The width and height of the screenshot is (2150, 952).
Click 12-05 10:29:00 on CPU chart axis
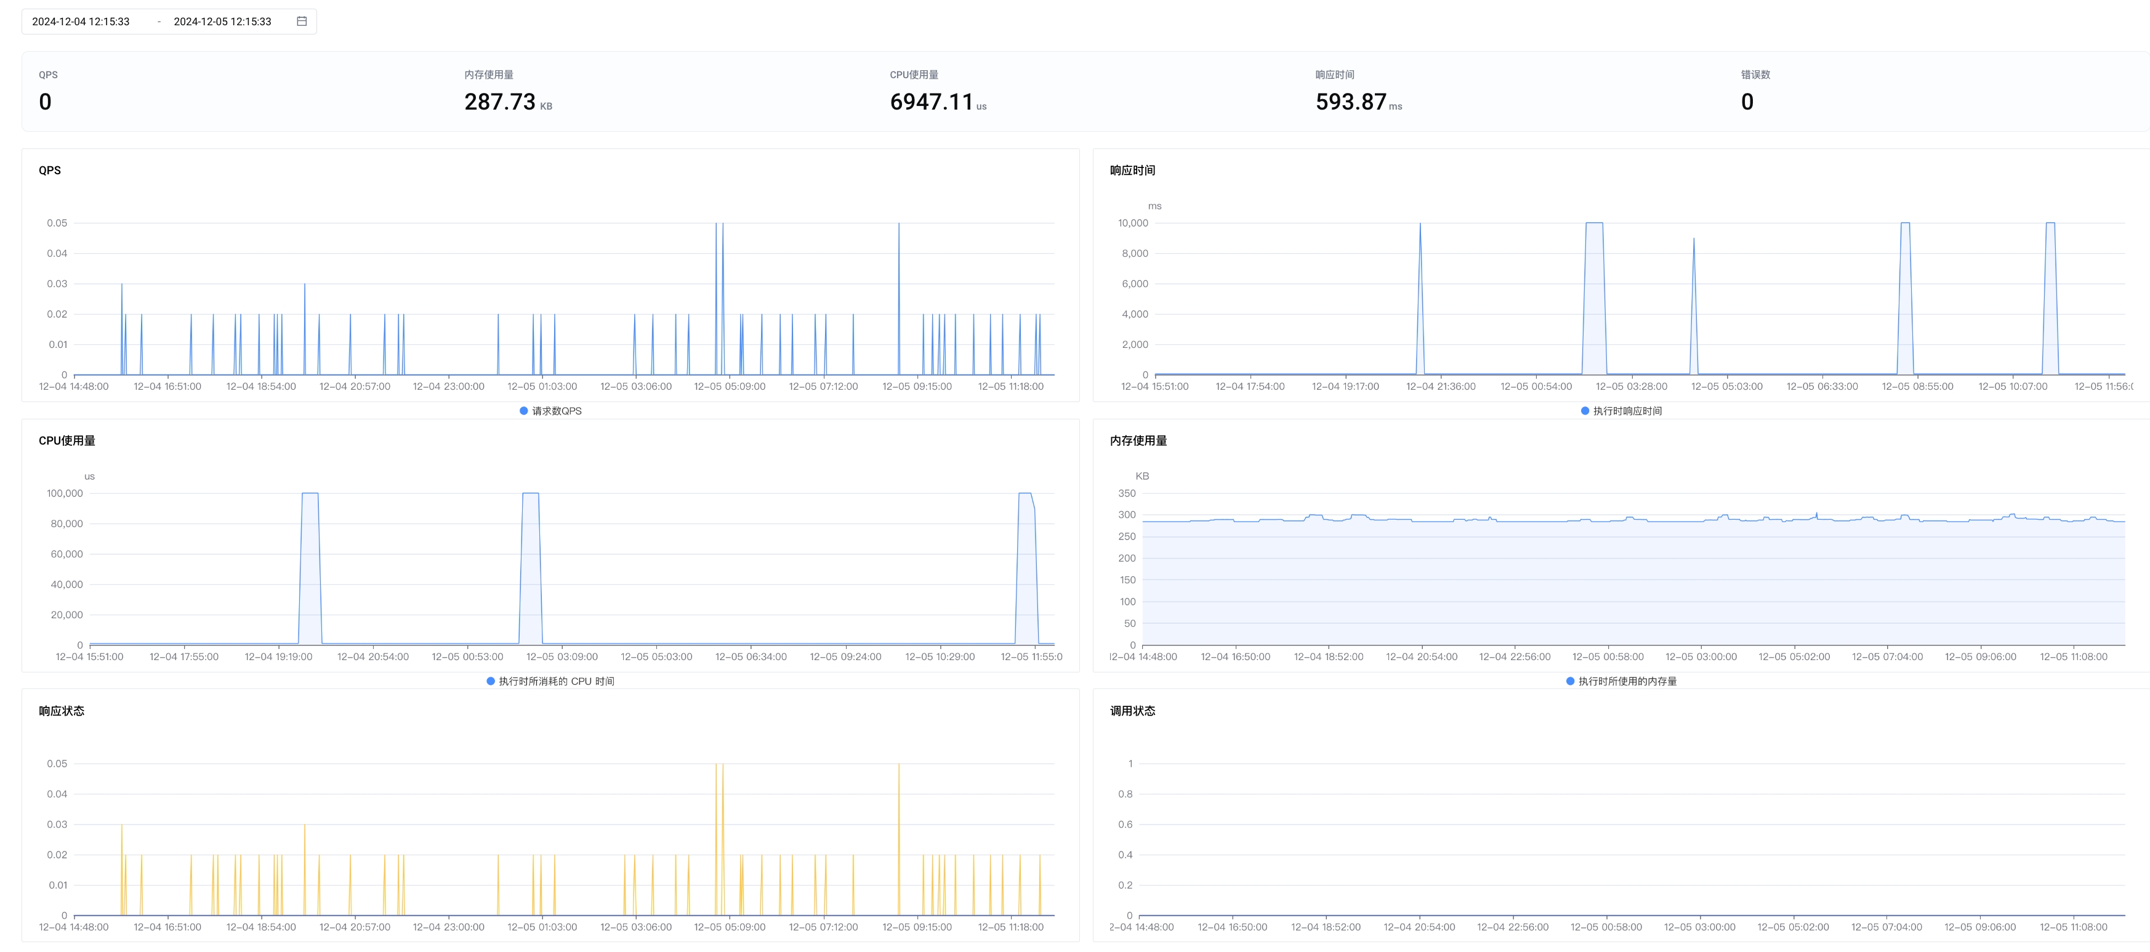(940, 657)
